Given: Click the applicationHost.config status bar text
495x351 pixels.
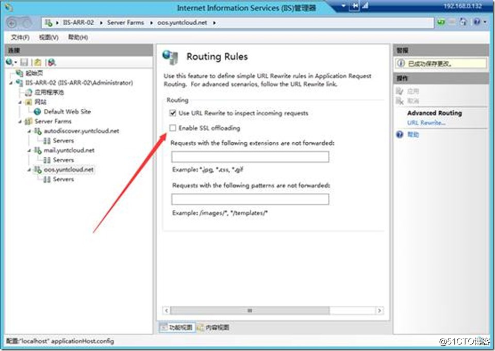Looking at the screenshot, I should pos(60,341).
